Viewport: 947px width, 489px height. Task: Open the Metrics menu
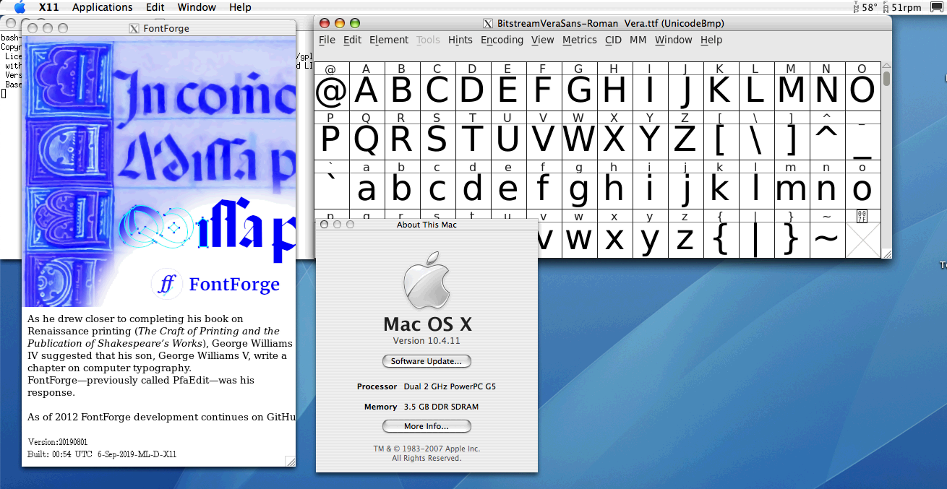click(579, 40)
